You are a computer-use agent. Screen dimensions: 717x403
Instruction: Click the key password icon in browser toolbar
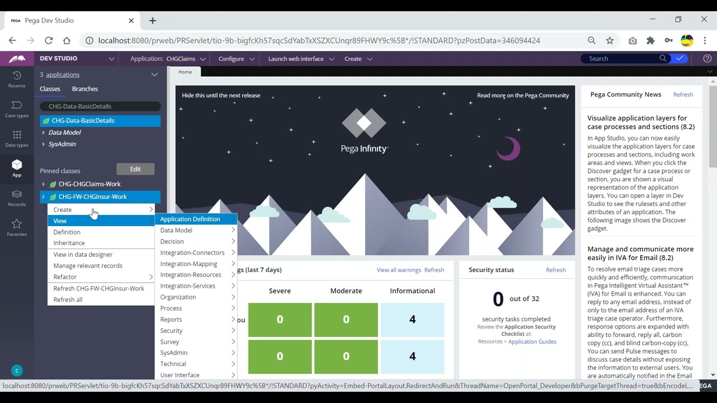(x=668, y=40)
